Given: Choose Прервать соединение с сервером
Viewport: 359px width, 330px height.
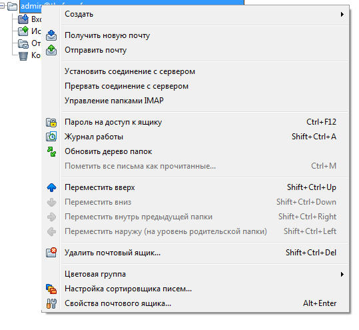Looking at the screenshot, I should coord(127,86).
